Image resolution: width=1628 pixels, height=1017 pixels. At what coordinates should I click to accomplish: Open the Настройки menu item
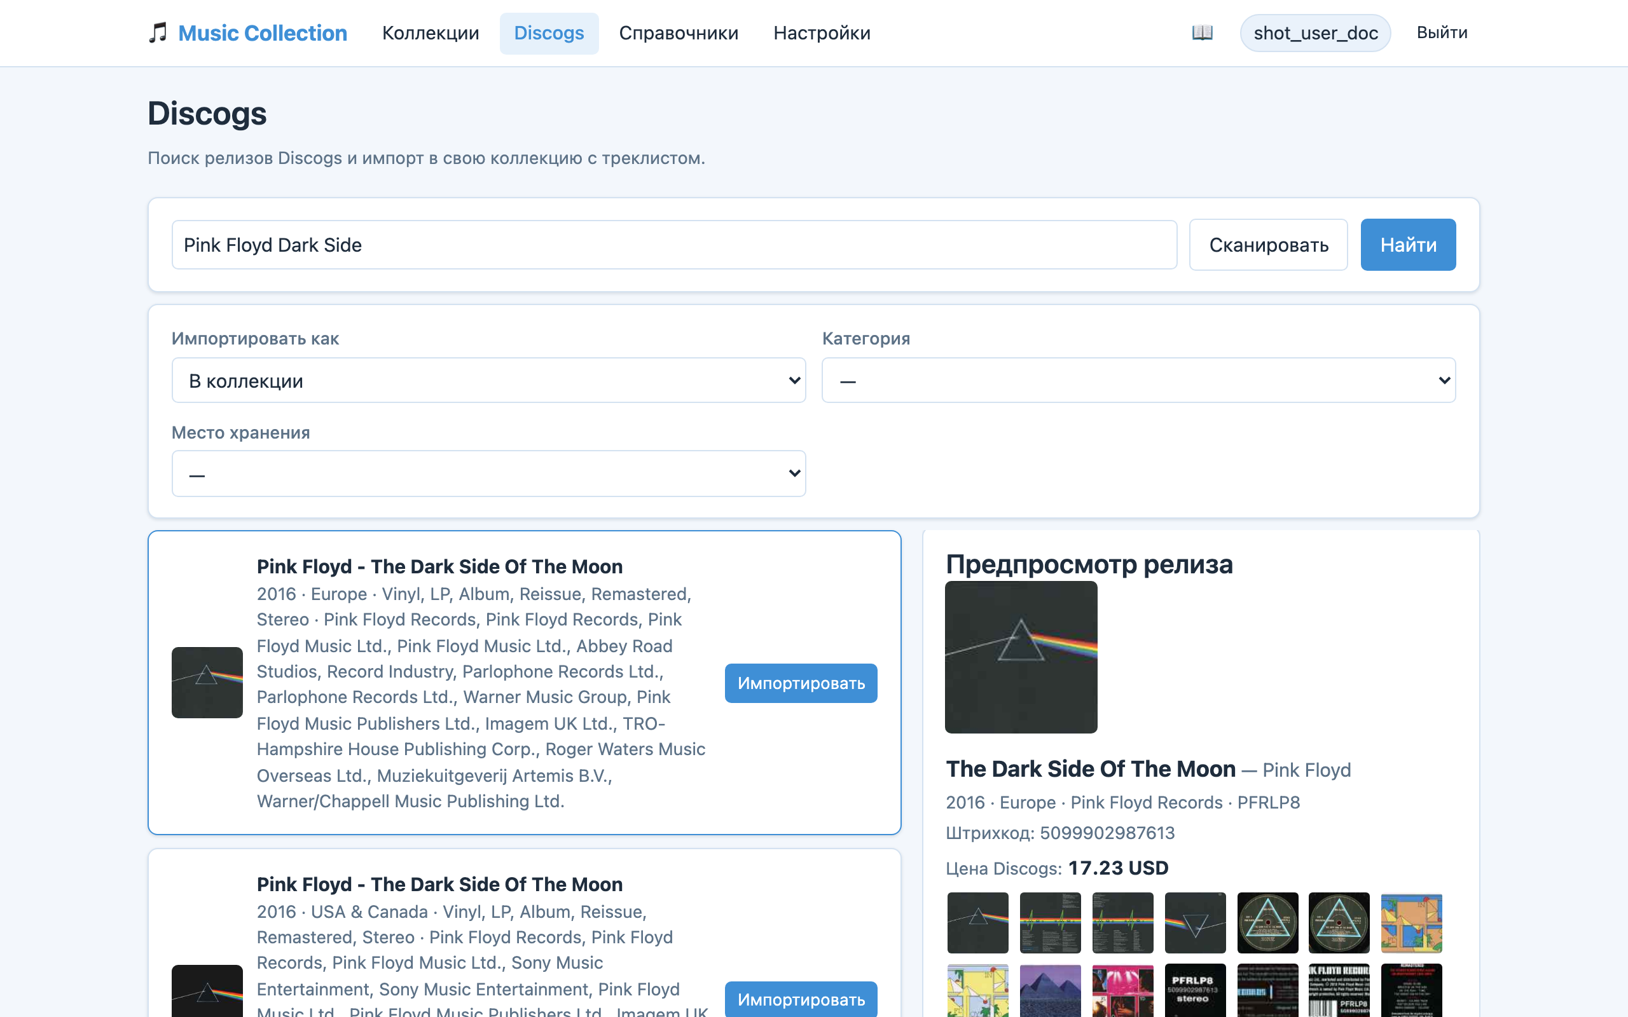point(822,32)
